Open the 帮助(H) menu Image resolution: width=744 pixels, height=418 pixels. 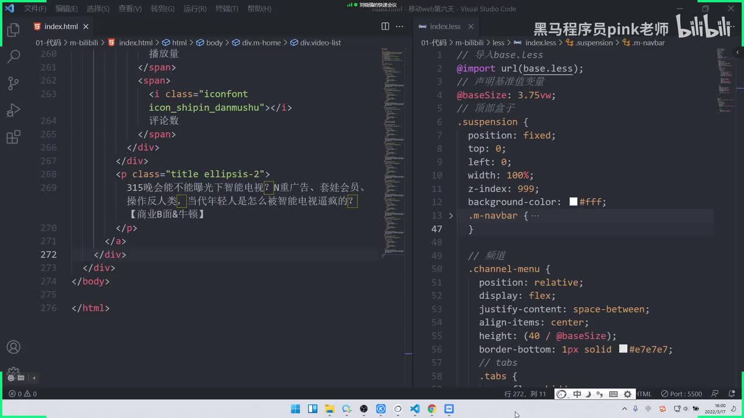click(x=259, y=9)
